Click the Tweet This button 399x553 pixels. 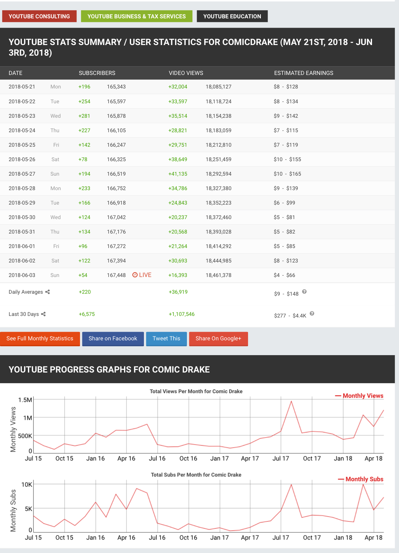166,339
